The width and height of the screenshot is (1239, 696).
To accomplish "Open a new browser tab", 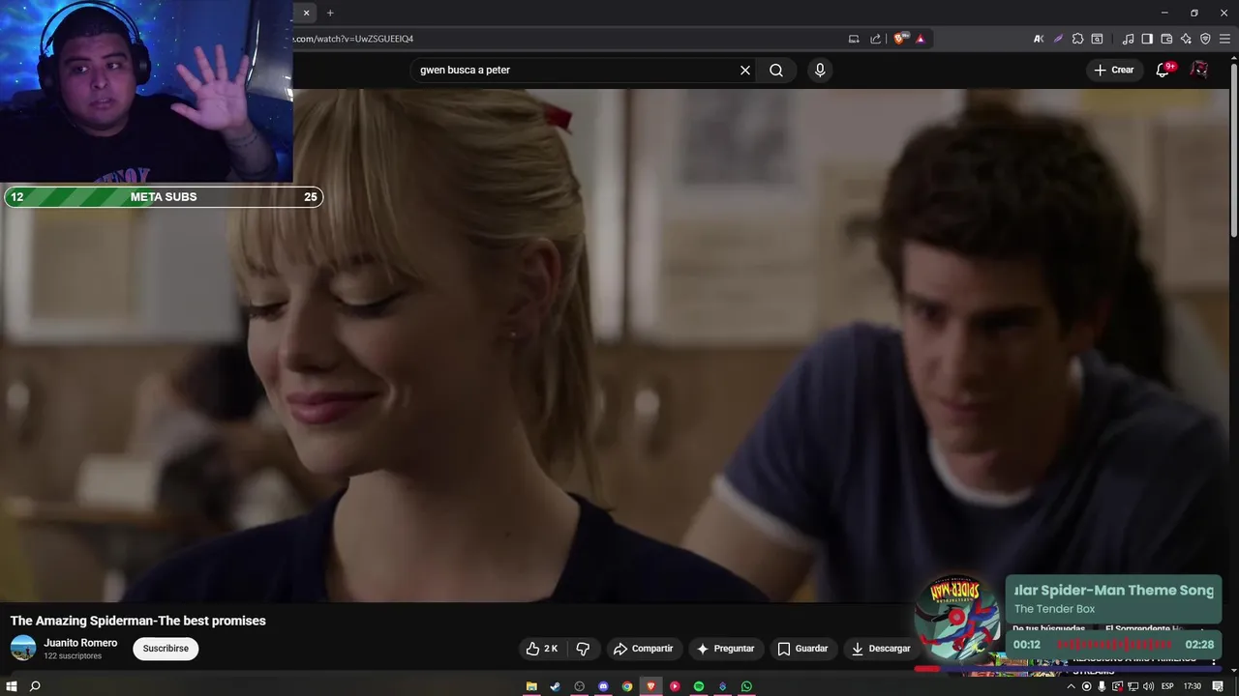I will (330, 13).
